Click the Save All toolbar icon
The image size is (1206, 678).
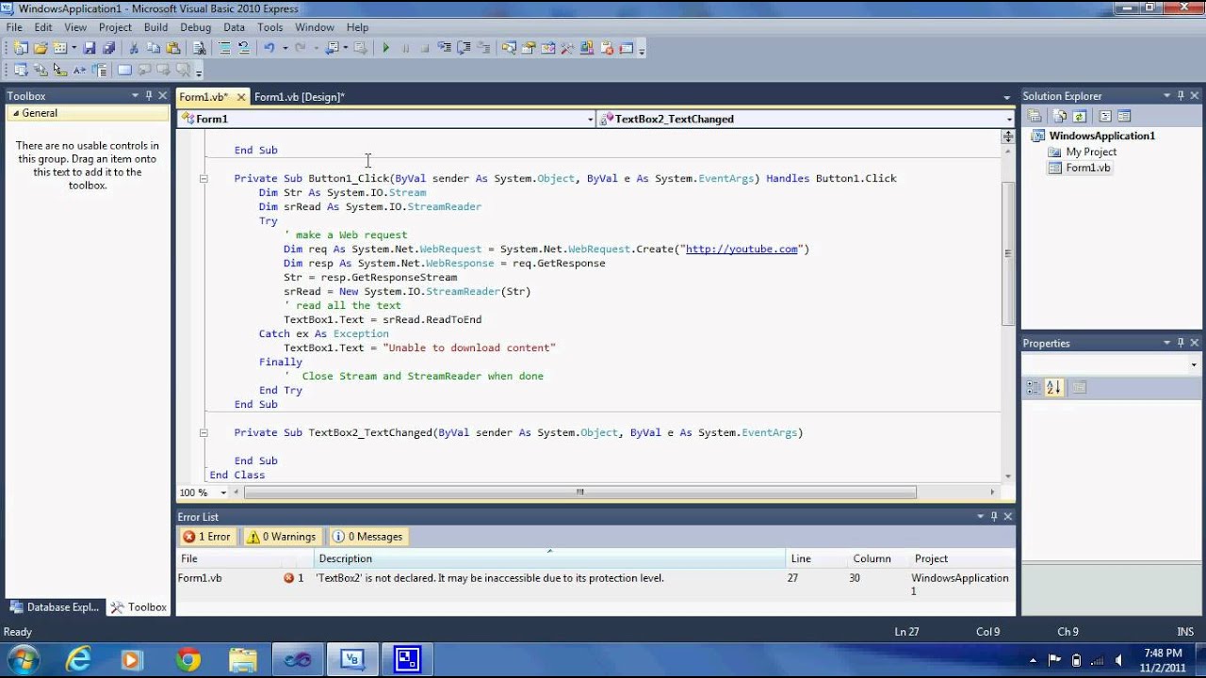click(108, 48)
